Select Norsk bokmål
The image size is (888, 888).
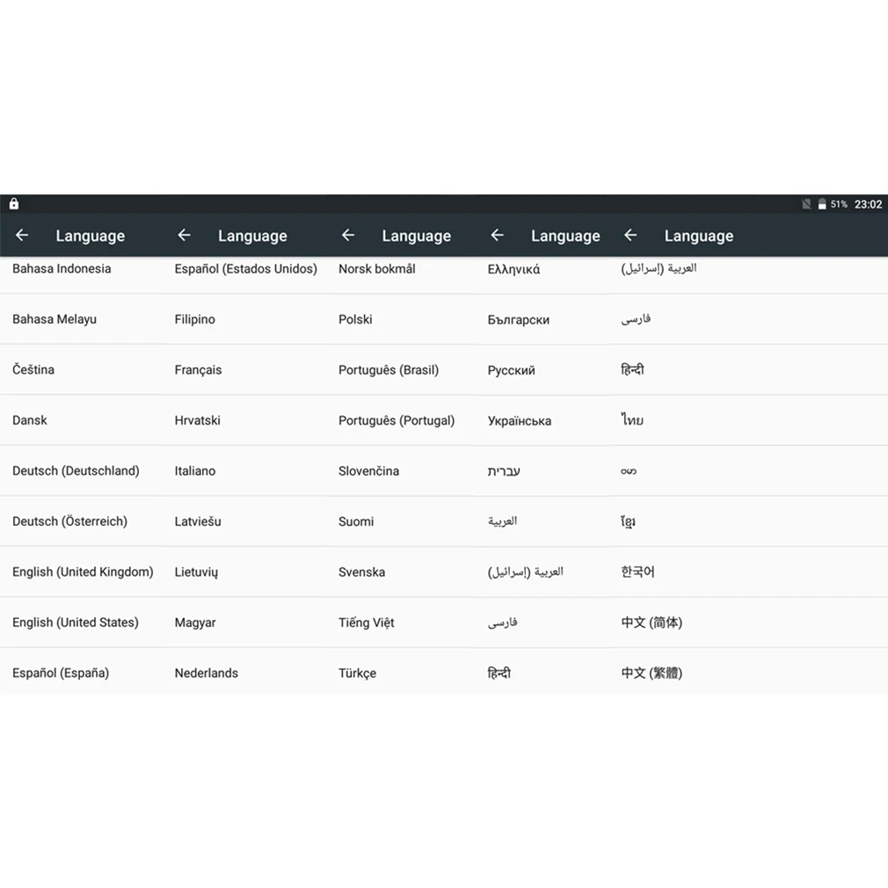376,269
